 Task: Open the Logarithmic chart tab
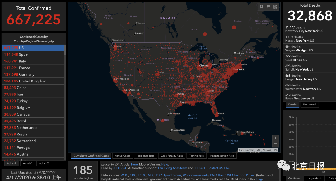tap(315, 178)
